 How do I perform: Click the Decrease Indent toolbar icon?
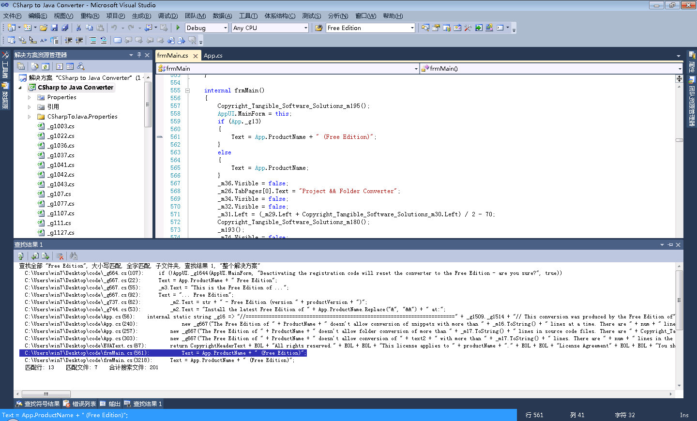coord(69,41)
